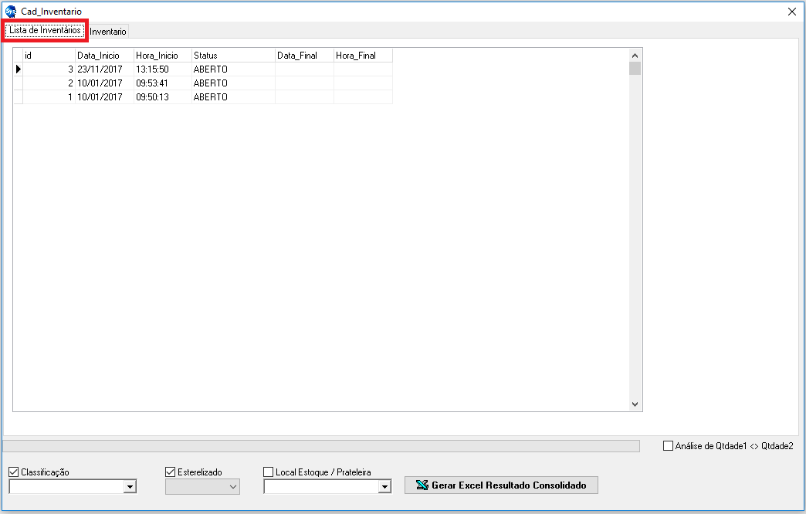Viewport: 806px width, 514px height.
Task: Select the Lista de Inventários tab
Action: [x=45, y=31]
